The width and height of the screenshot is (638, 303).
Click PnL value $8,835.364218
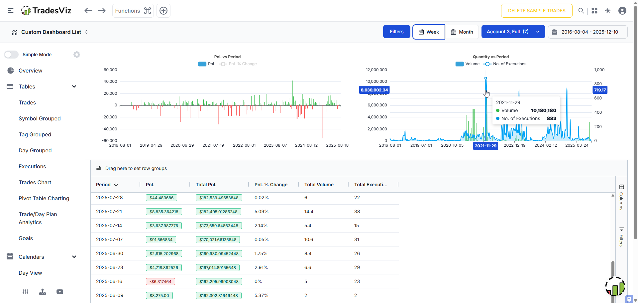tap(164, 212)
